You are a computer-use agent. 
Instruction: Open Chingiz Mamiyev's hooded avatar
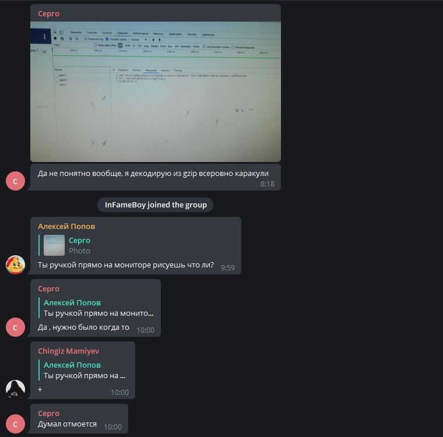point(15,389)
